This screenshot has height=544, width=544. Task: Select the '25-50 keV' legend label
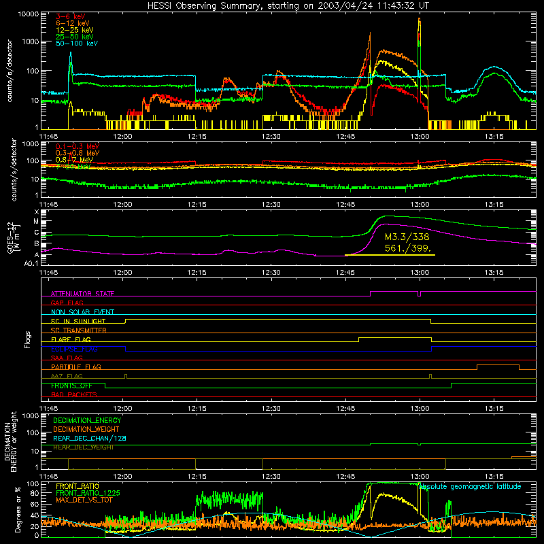[74, 37]
